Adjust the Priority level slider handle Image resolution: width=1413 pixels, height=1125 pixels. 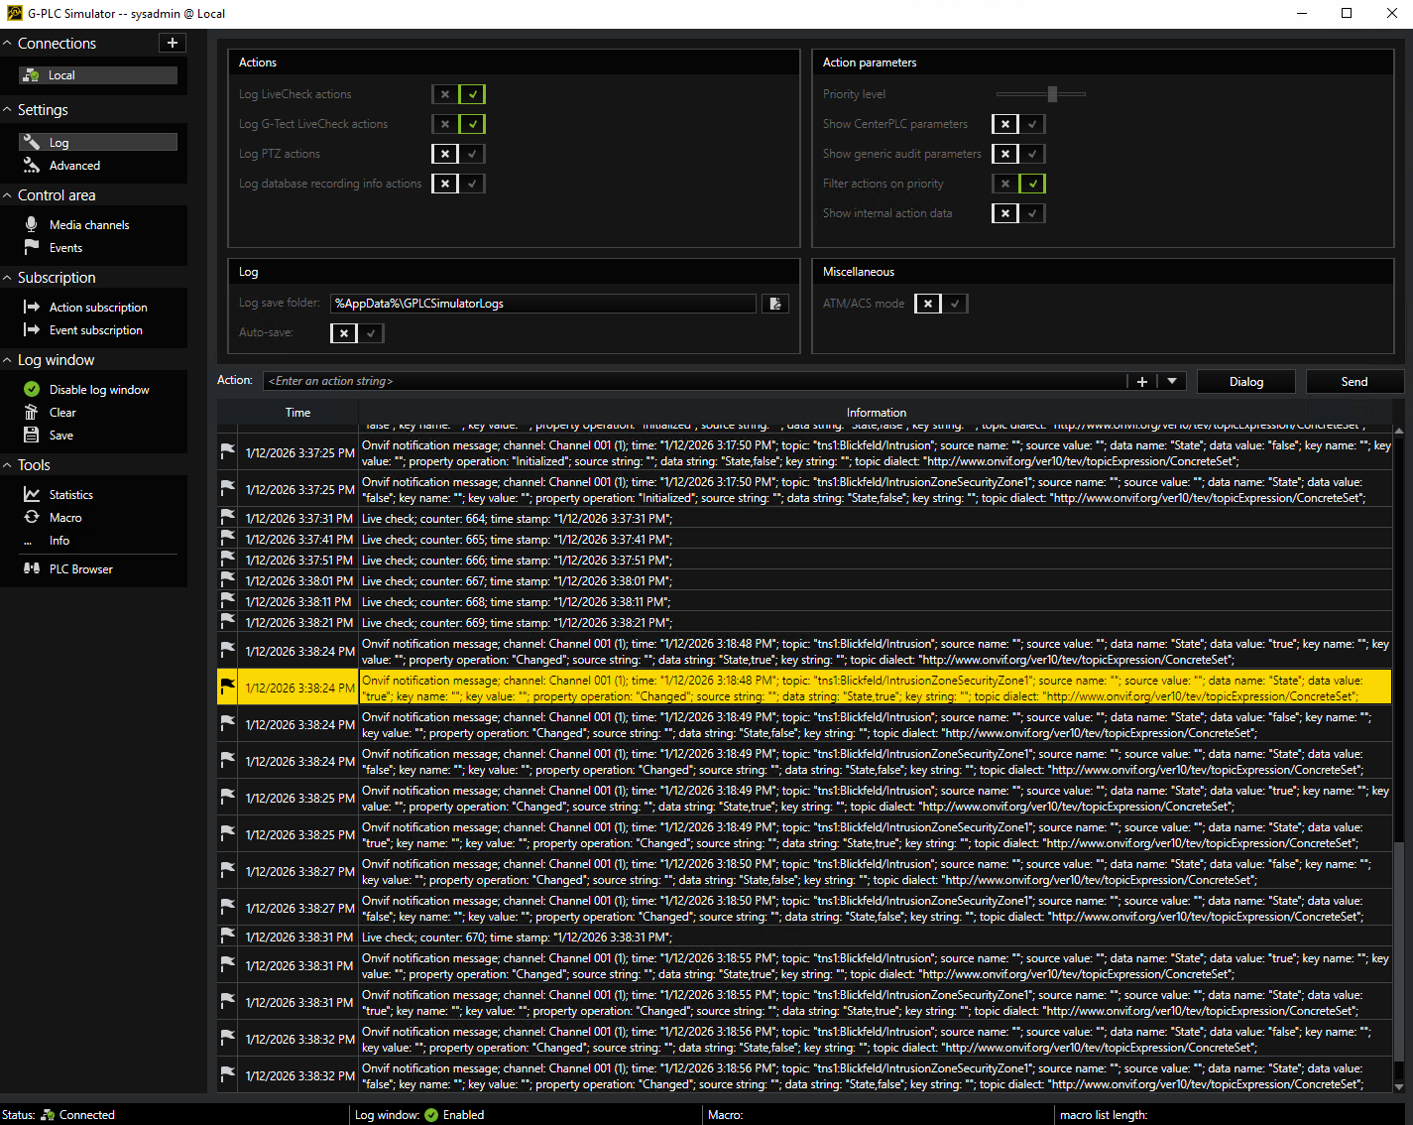[1052, 94]
